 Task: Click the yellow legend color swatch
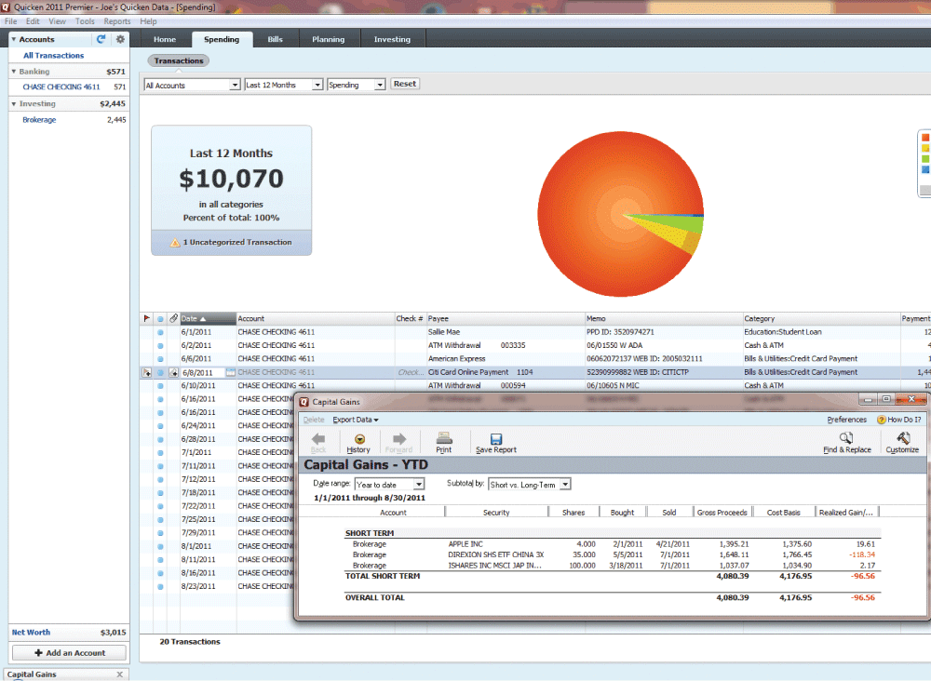point(925,148)
